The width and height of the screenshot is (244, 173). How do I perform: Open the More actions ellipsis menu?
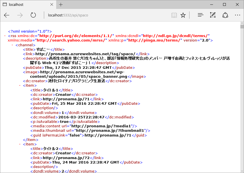[237, 15]
